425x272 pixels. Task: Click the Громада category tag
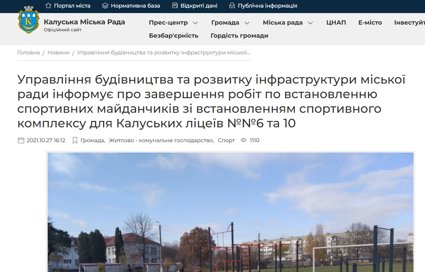pos(93,140)
